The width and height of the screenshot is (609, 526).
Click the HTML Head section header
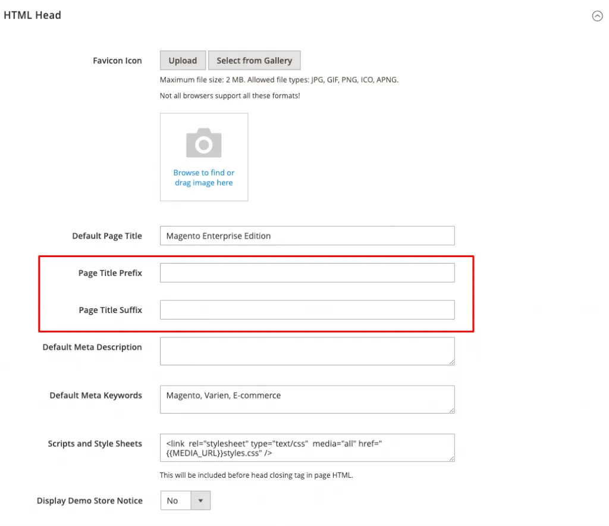tap(33, 15)
